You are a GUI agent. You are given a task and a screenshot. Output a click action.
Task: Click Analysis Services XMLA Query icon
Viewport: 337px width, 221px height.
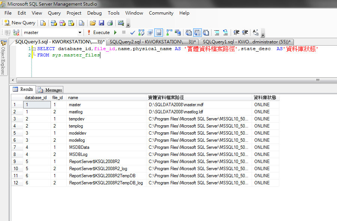[x=71, y=23]
